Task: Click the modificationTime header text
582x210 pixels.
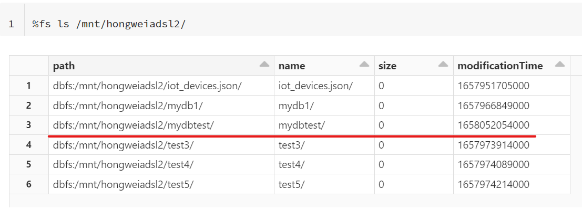Action: (x=500, y=66)
